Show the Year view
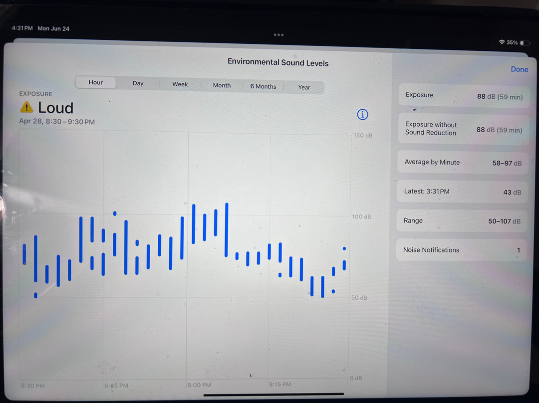 tap(304, 87)
